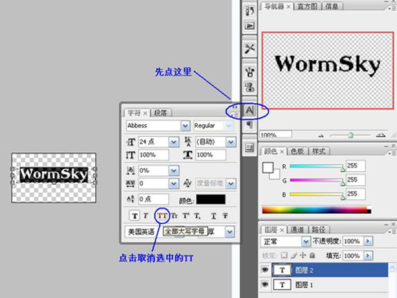Turn off All Caps TT button
This screenshot has width=397, height=298.
pos(162,216)
